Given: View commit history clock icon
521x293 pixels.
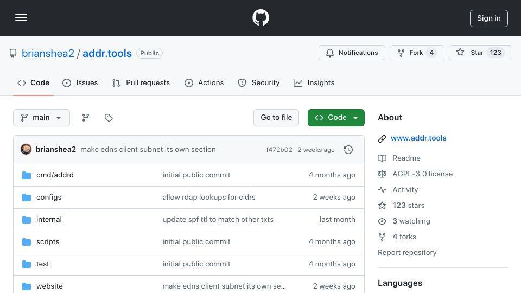Looking at the screenshot, I should 348,150.
